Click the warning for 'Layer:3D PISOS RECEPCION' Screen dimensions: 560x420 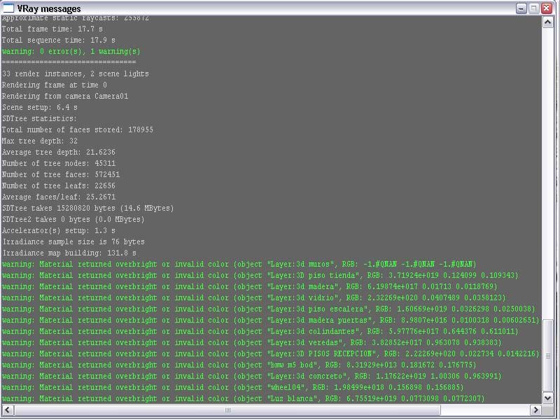[x=270, y=353]
